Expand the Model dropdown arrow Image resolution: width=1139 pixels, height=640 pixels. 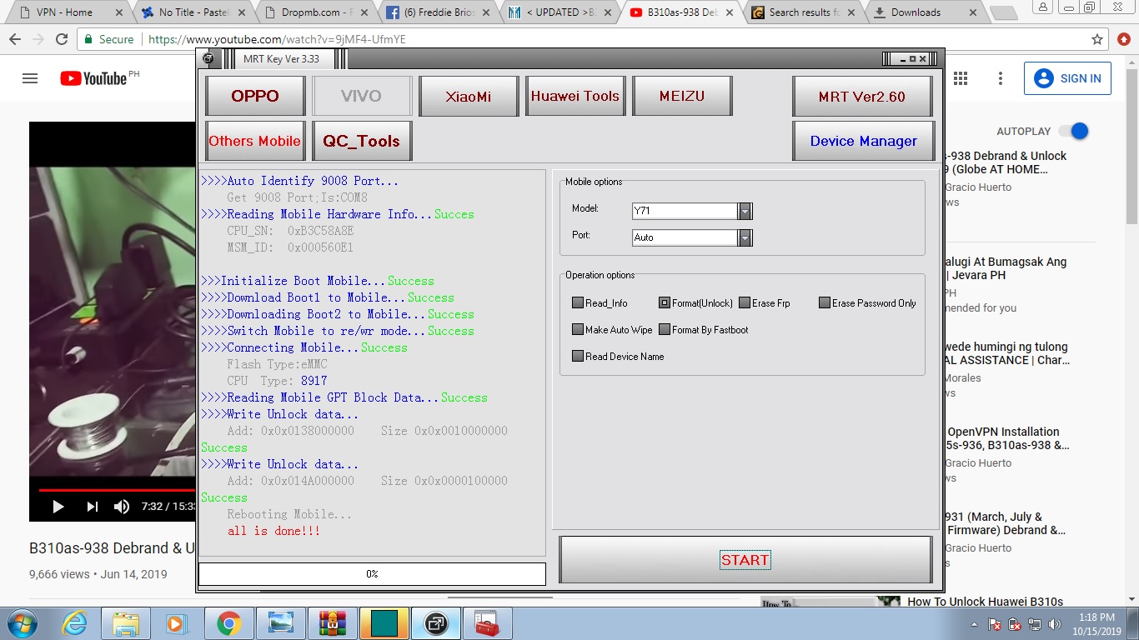point(745,211)
